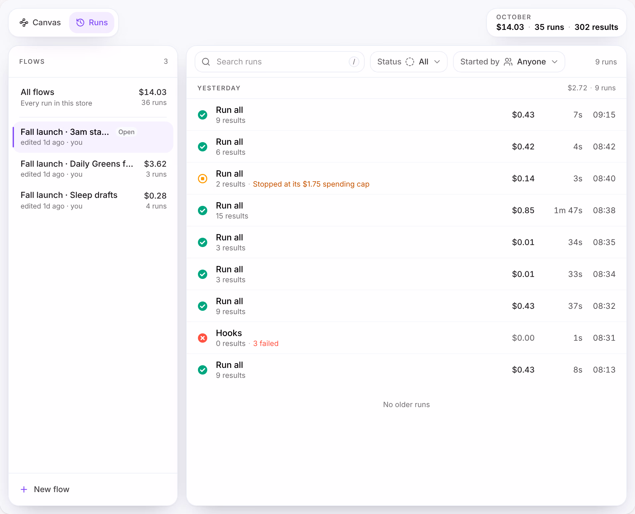Click the October summary card
This screenshot has height=514, width=635.
557,23
